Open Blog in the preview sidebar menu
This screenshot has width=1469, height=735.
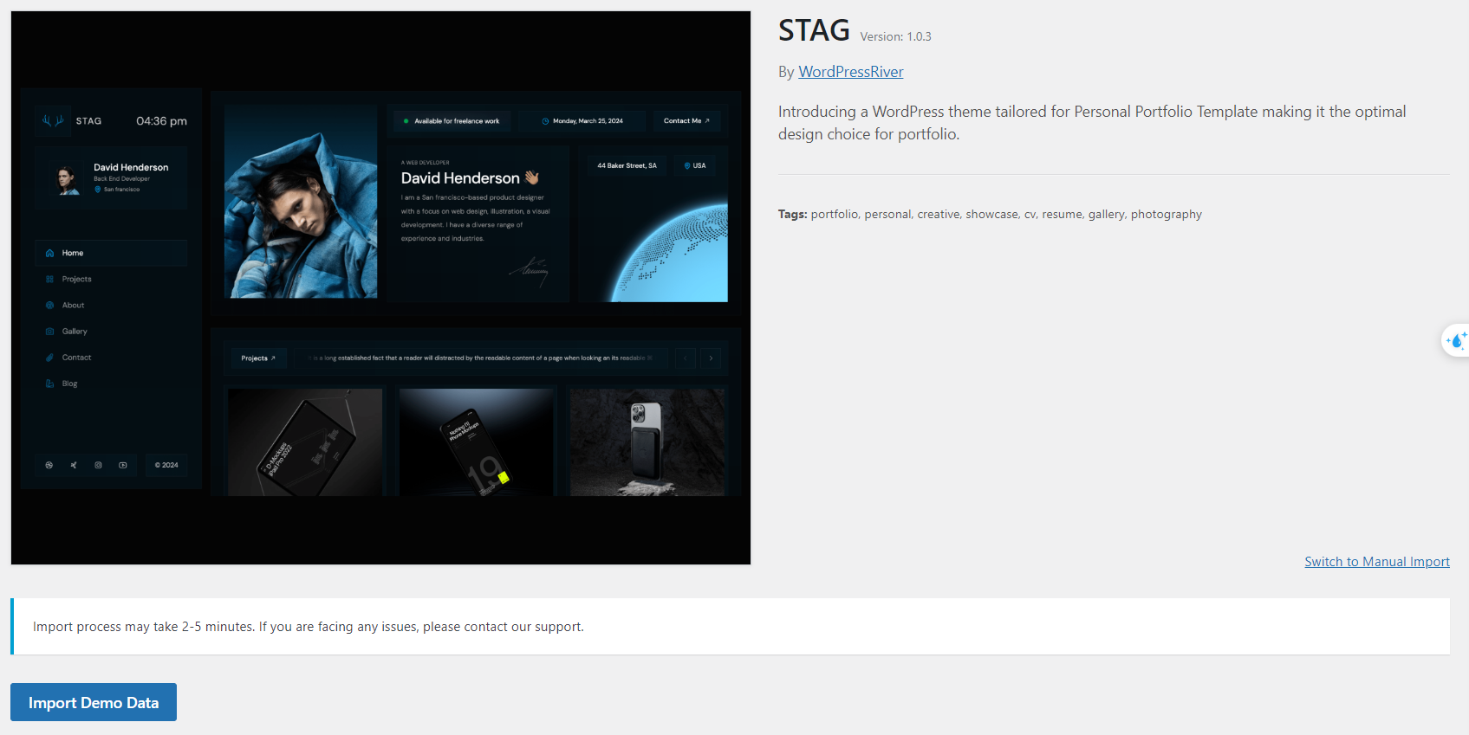(x=69, y=384)
